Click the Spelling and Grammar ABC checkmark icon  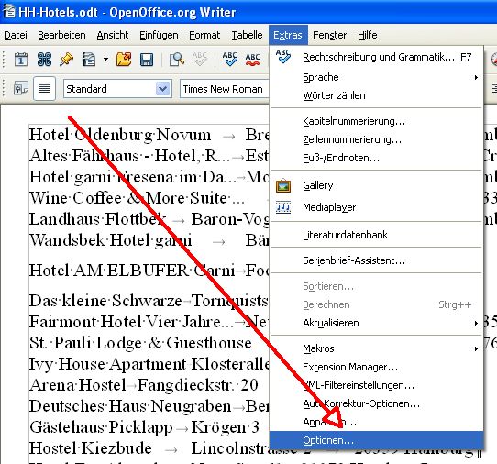[x=229, y=60]
